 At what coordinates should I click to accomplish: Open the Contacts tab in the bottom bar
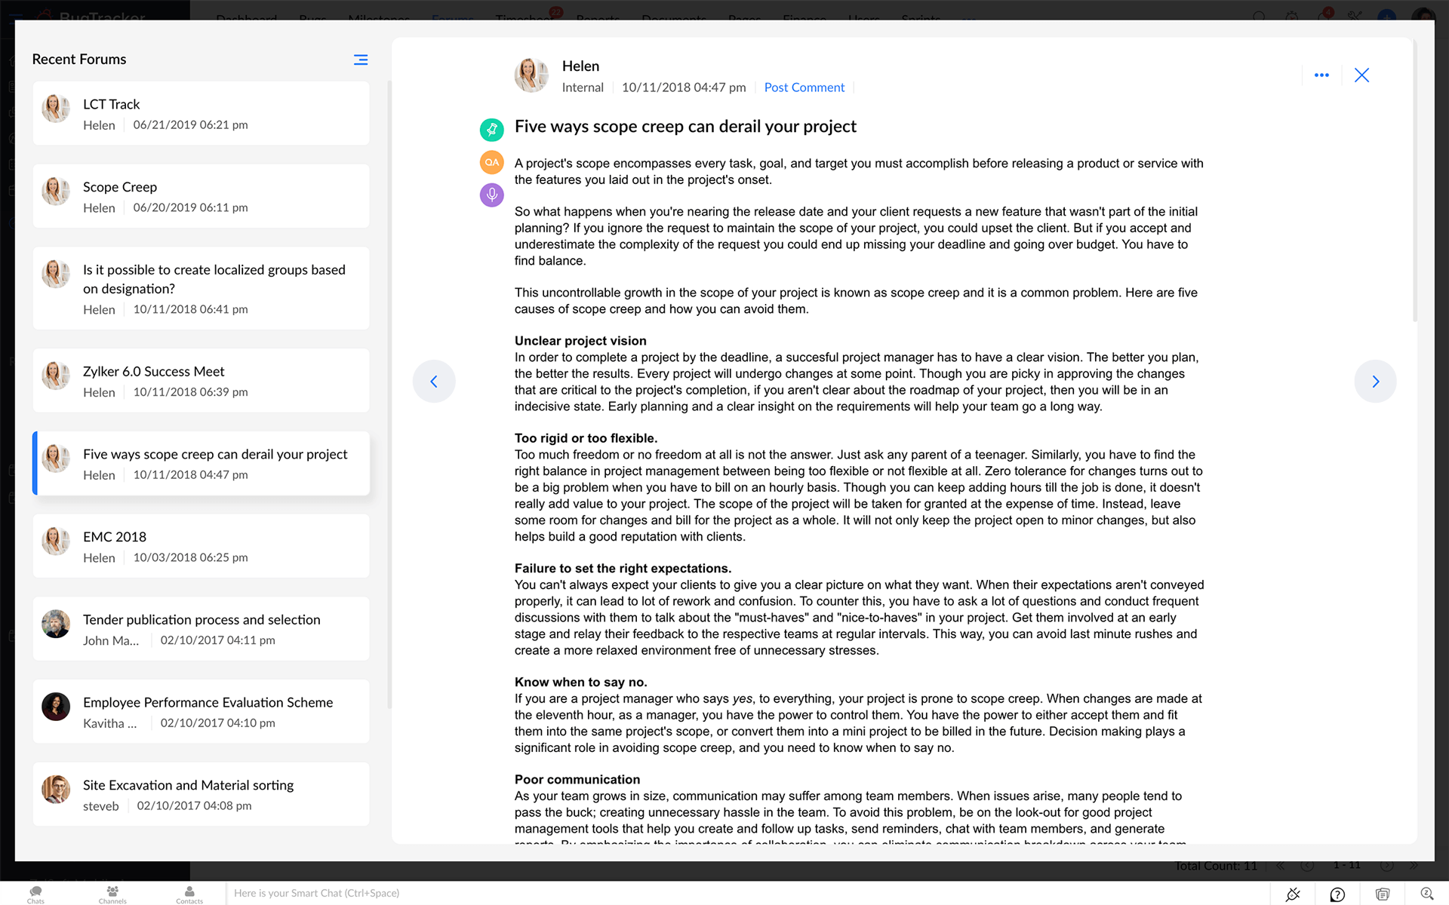(189, 894)
